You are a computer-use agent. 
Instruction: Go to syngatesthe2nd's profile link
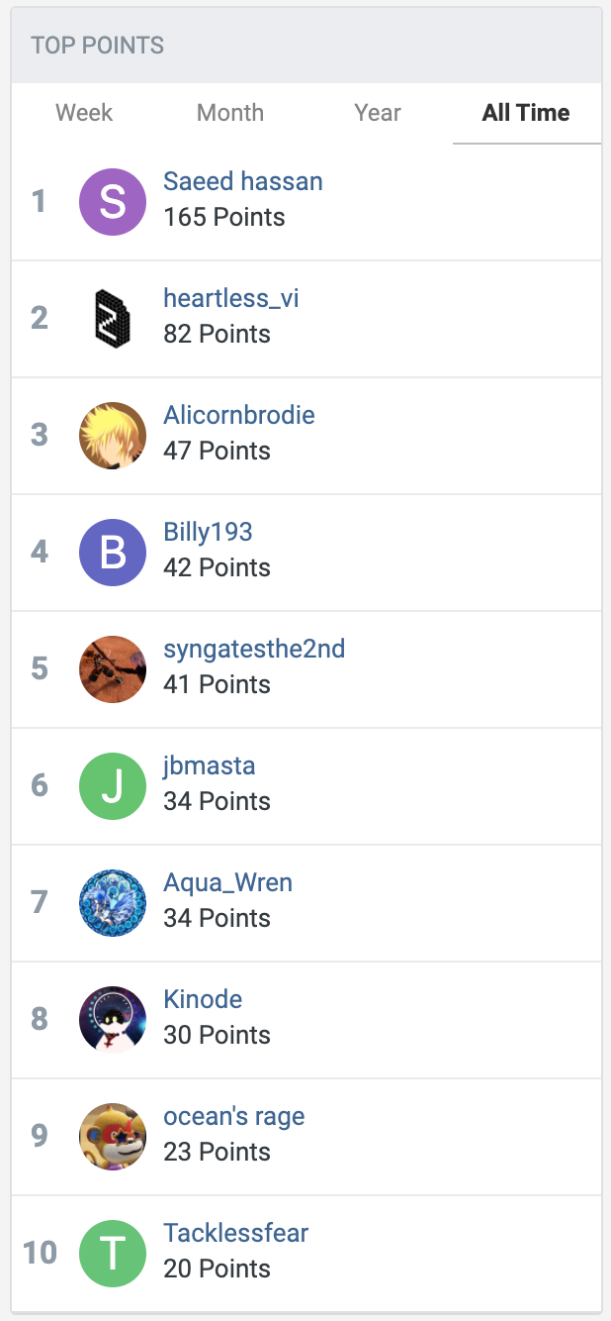point(254,650)
